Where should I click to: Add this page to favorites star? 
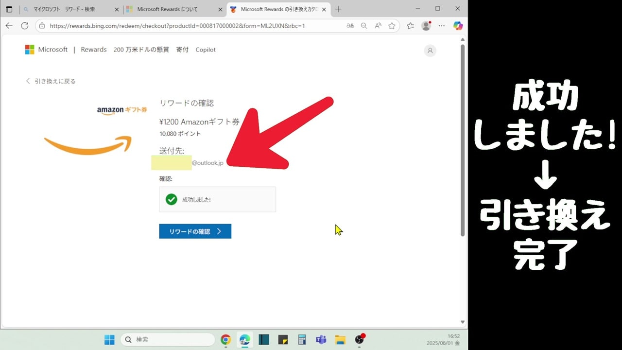(x=392, y=26)
